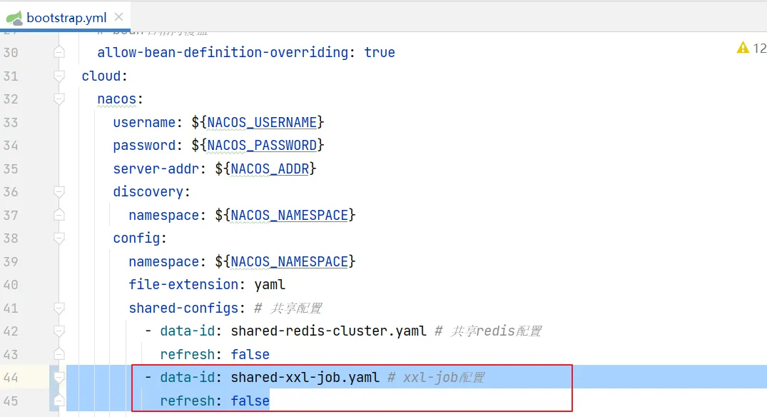Collapse the nacos block at line 32

(59, 99)
